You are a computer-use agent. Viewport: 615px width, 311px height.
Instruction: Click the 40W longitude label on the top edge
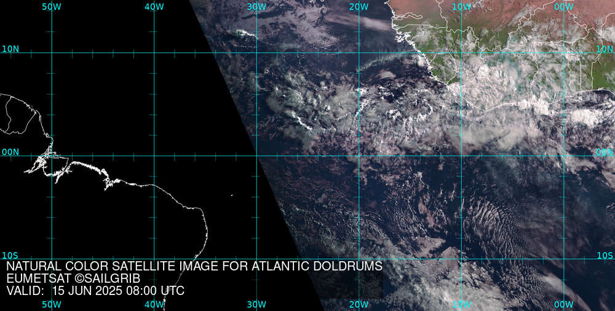(154, 7)
